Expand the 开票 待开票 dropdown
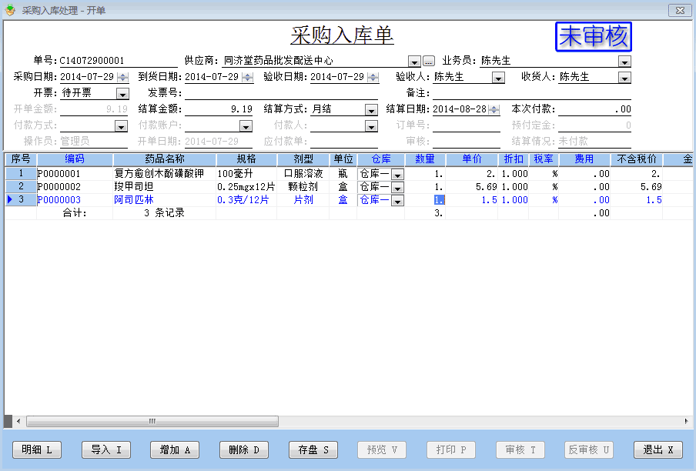This screenshot has height=471, width=696. click(x=122, y=93)
